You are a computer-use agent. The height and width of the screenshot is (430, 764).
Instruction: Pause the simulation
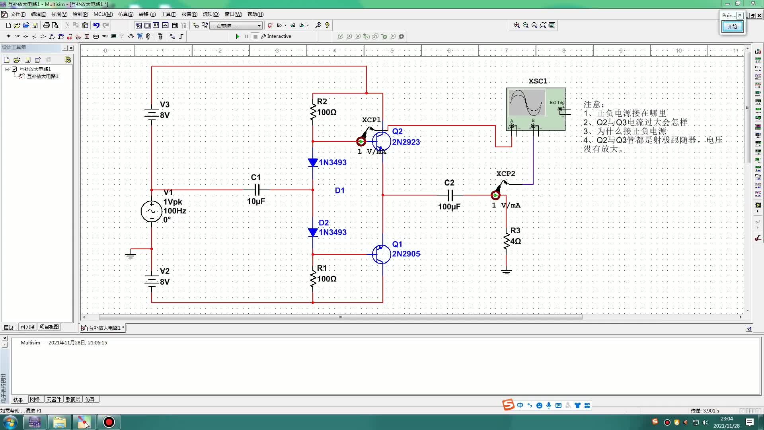tap(246, 36)
